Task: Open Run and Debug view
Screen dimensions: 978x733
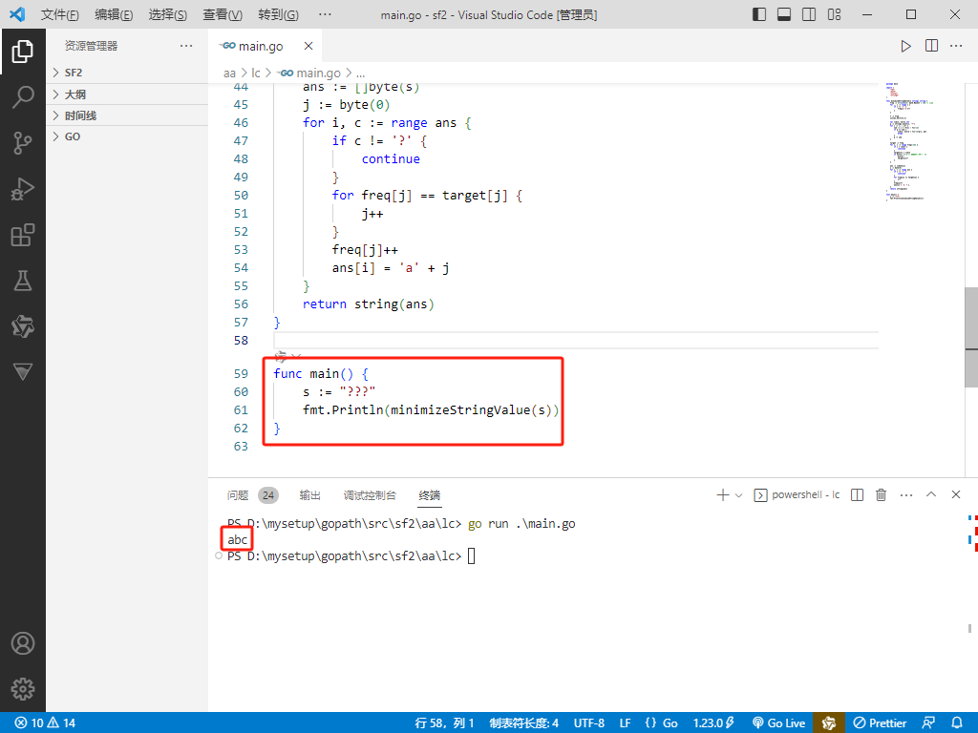Action: tap(23, 189)
